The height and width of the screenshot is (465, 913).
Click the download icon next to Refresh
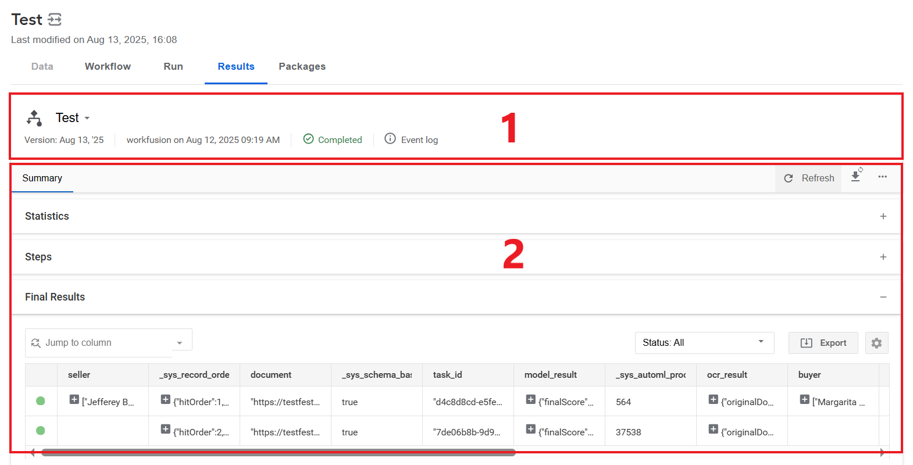(856, 176)
